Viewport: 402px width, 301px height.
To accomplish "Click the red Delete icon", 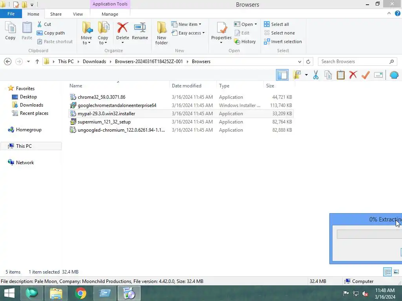I will coord(122,27).
